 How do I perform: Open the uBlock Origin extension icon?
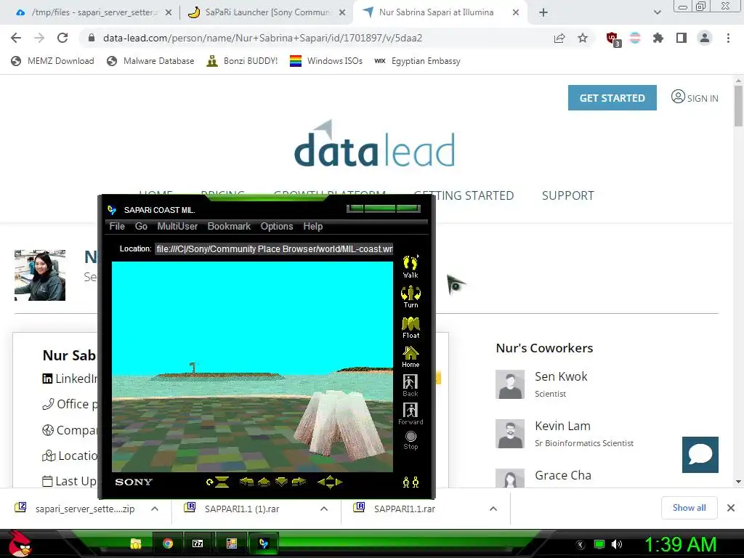pos(613,39)
